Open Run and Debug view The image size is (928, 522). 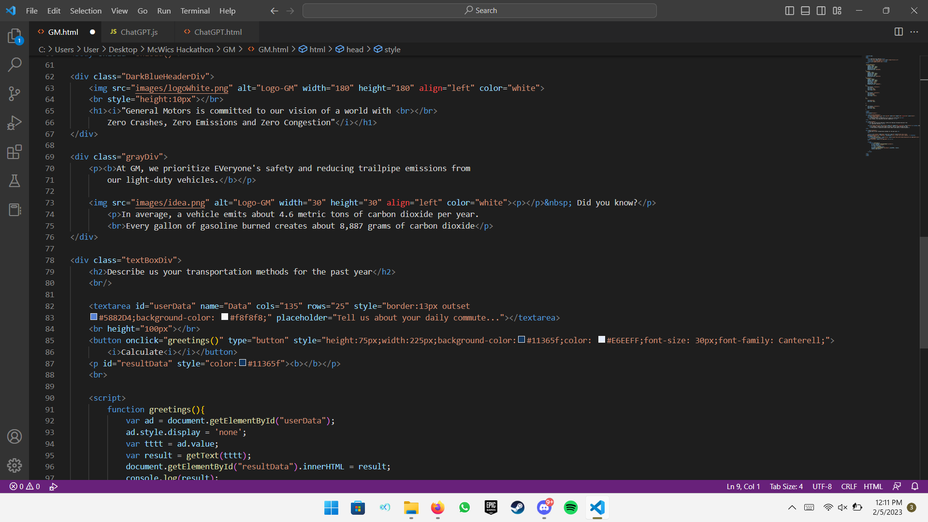point(14,123)
